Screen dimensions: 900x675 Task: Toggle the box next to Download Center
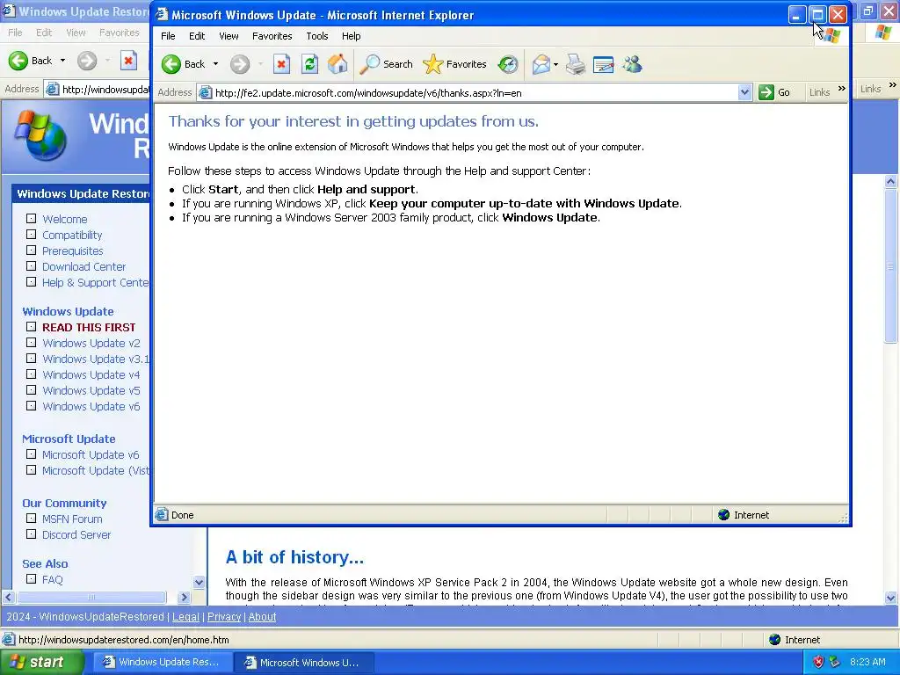[31, 266]
